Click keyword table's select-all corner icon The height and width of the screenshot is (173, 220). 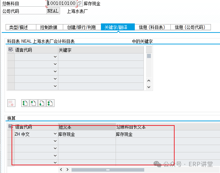coord(10,50)
